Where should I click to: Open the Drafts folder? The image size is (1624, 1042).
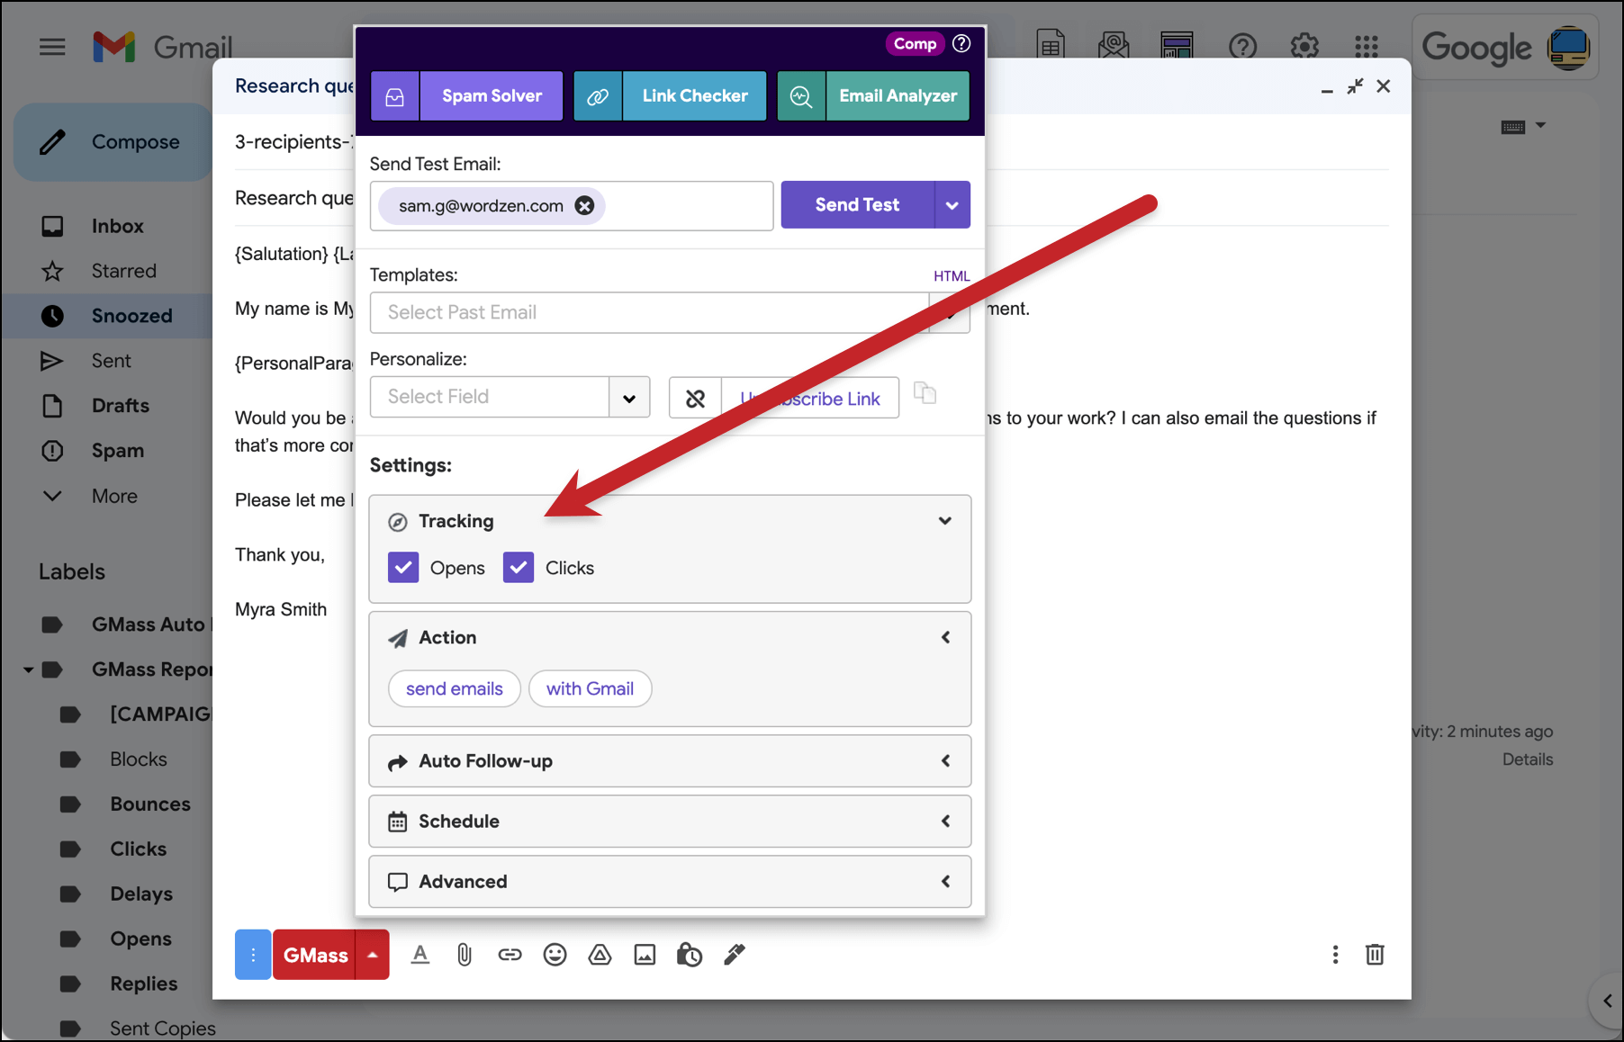pos(108,406)
